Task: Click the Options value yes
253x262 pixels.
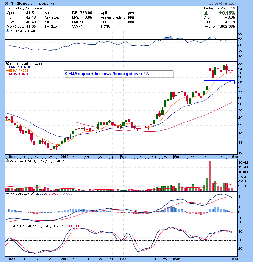Action: coord(131,13)
